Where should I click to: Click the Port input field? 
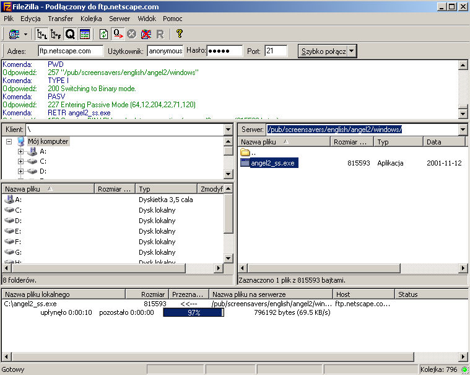tap(276, 51)
